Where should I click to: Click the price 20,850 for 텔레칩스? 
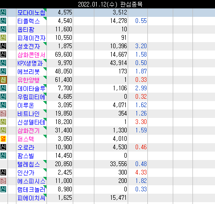pos(63,164)
